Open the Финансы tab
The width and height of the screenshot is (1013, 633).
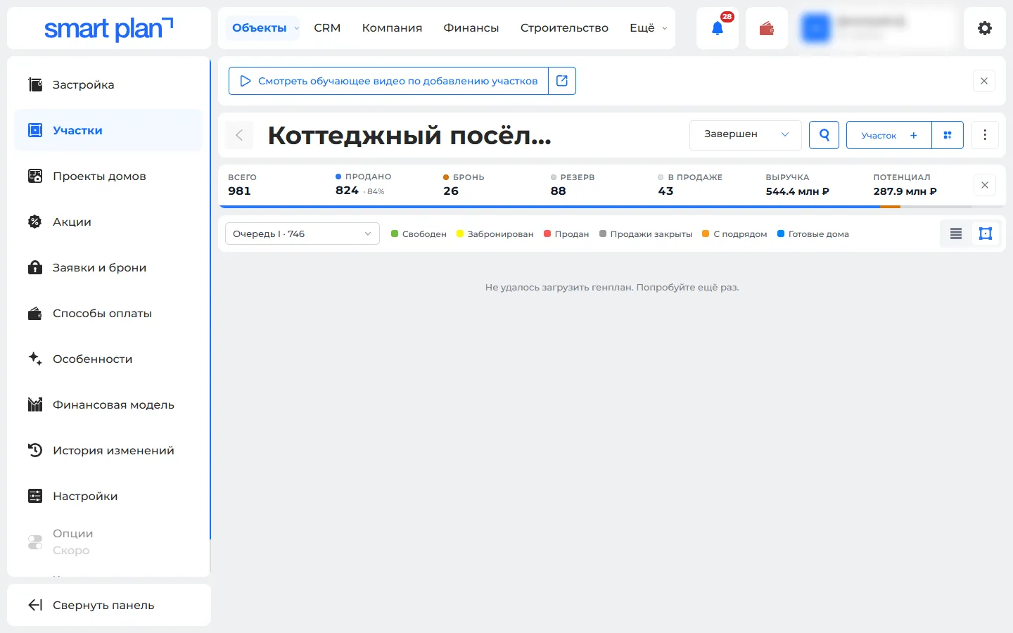click(471, 28)
